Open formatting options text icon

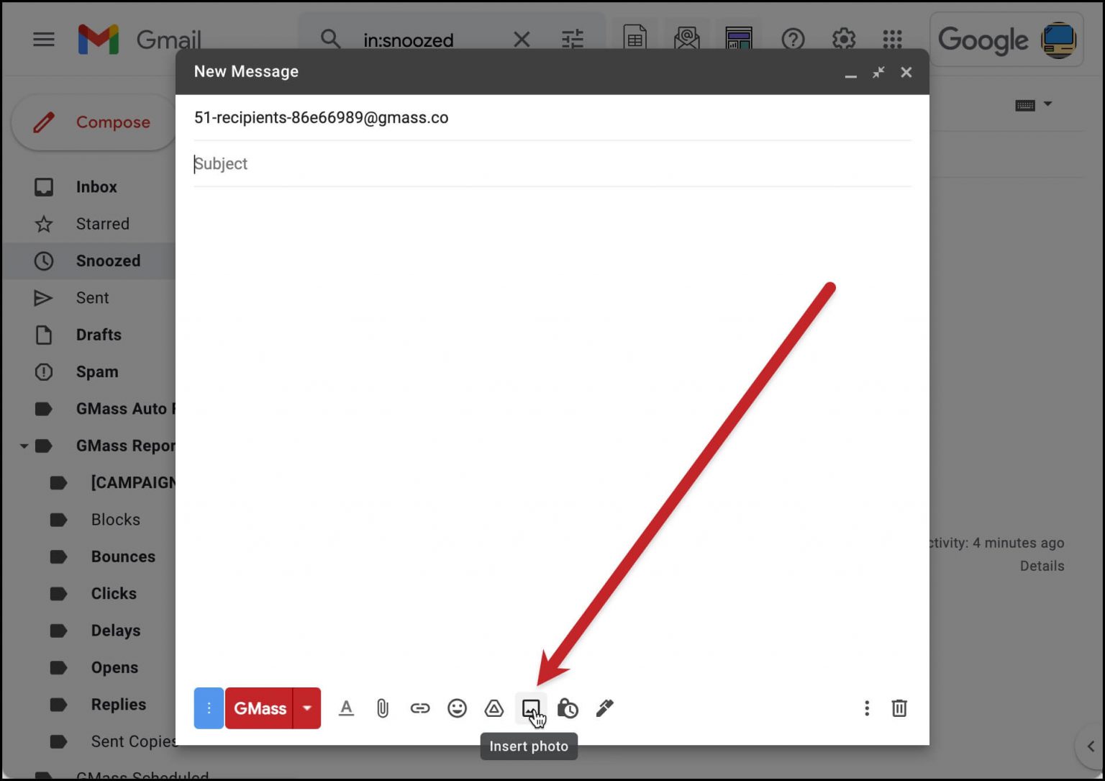coord(346,708)
